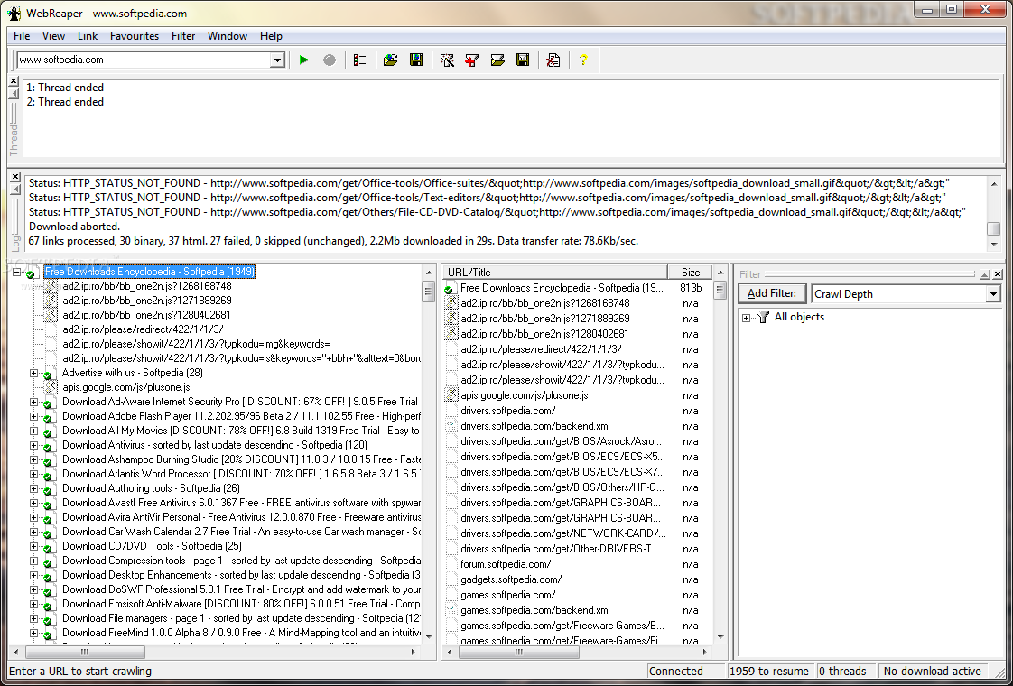Open the Filter menu

coord(183,36)
